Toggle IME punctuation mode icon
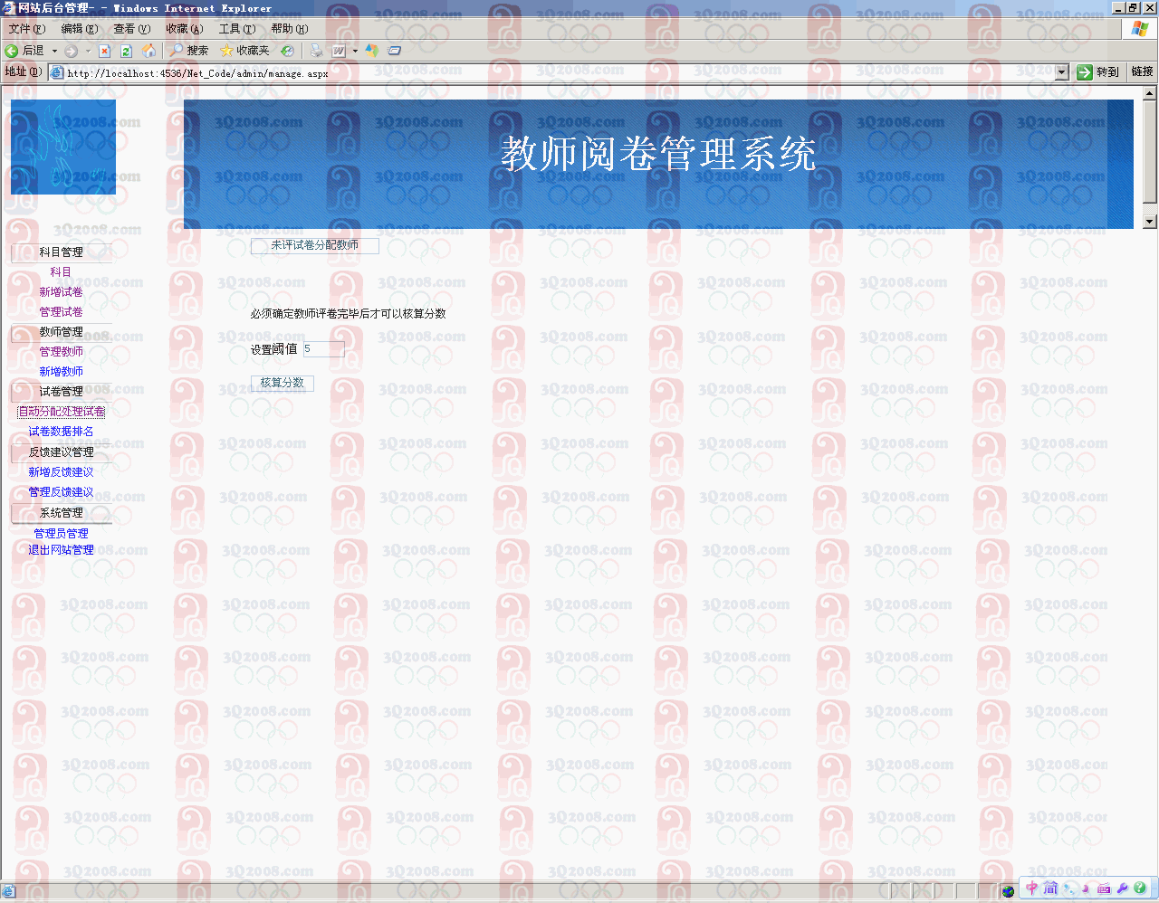This screenshot has height=903, width=1159. [x=1069, y=889]
